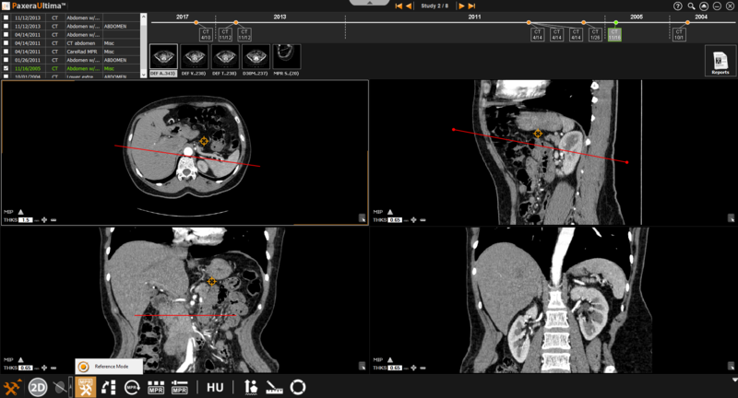Tick the 01/26/2011 ABDOMEN study checkbox

[6, 60]
